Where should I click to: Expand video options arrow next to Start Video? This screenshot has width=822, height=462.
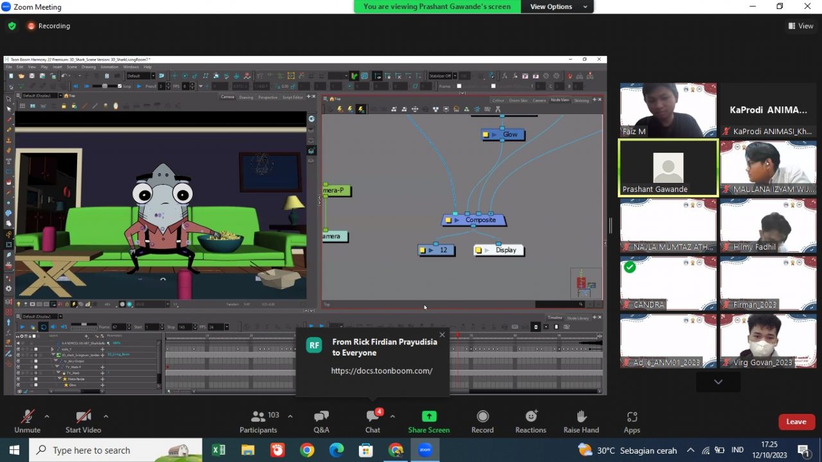(x=106, y=416)
